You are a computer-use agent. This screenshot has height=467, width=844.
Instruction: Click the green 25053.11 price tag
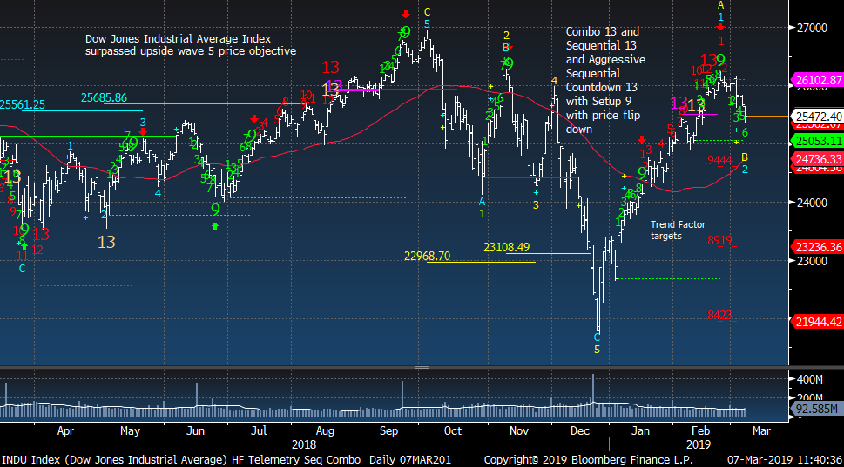coord(818,142)
